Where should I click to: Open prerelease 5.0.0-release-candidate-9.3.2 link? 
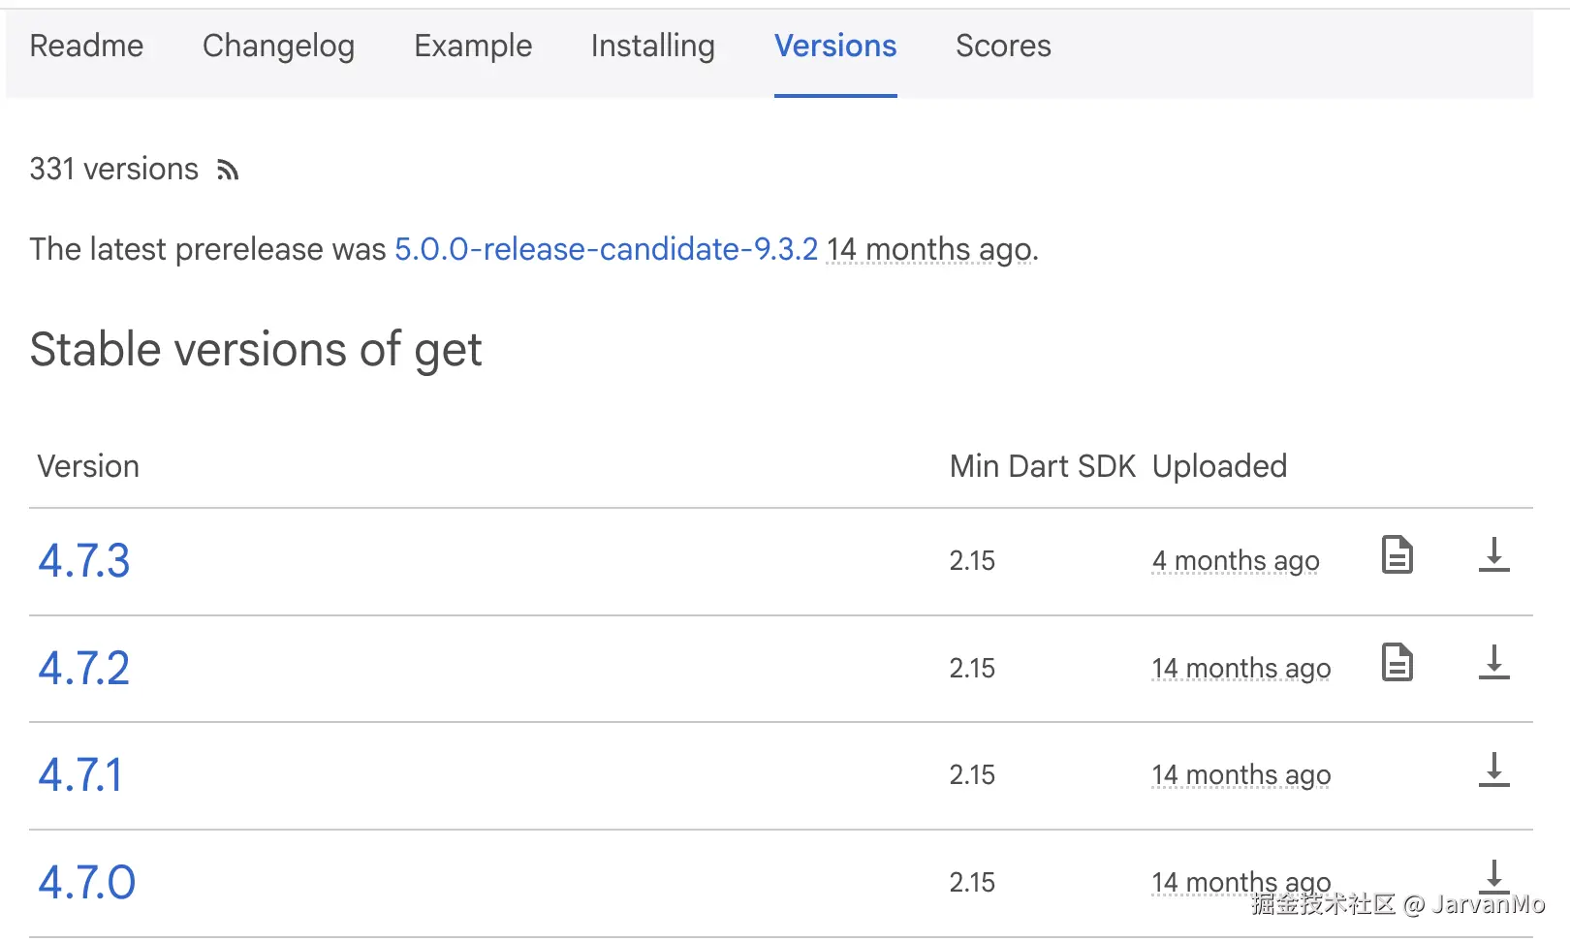click(x=606, y=249)
